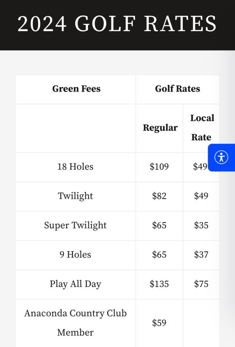This screenshot has height=347, width=235.
Task: Select the Twilight row label
Action: [75, 196]
